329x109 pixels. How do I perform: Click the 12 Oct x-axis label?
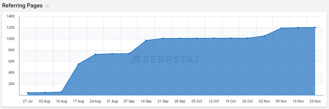pyautogui.click(x=214, y=101)
